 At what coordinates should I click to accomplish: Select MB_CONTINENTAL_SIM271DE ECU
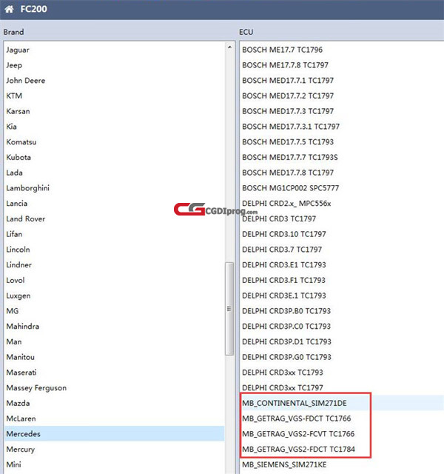(x=295, y=404)
